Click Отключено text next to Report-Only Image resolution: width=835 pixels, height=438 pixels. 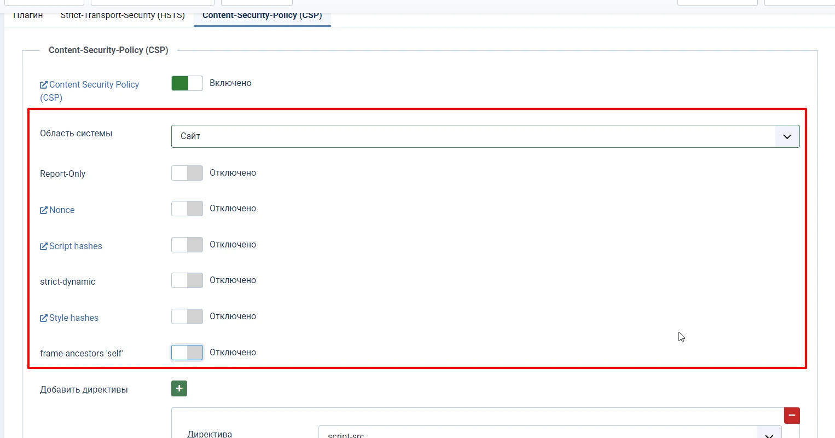[233, 173]
